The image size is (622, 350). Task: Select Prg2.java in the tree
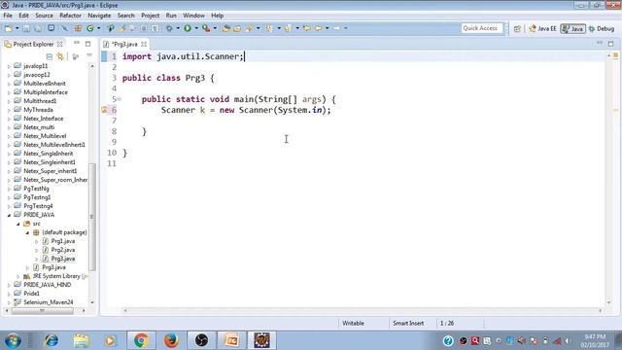pyautogui.click(x=62, y=250)
